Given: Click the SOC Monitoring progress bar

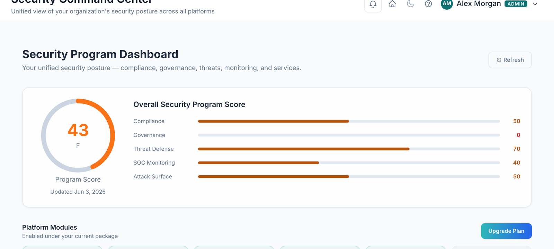Looking at the screenshot, I should [349, 163].
